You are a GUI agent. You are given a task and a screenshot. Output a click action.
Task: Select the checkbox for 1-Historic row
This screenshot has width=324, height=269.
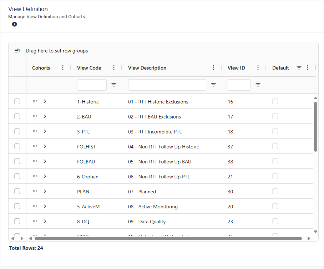tap(17, 102)
